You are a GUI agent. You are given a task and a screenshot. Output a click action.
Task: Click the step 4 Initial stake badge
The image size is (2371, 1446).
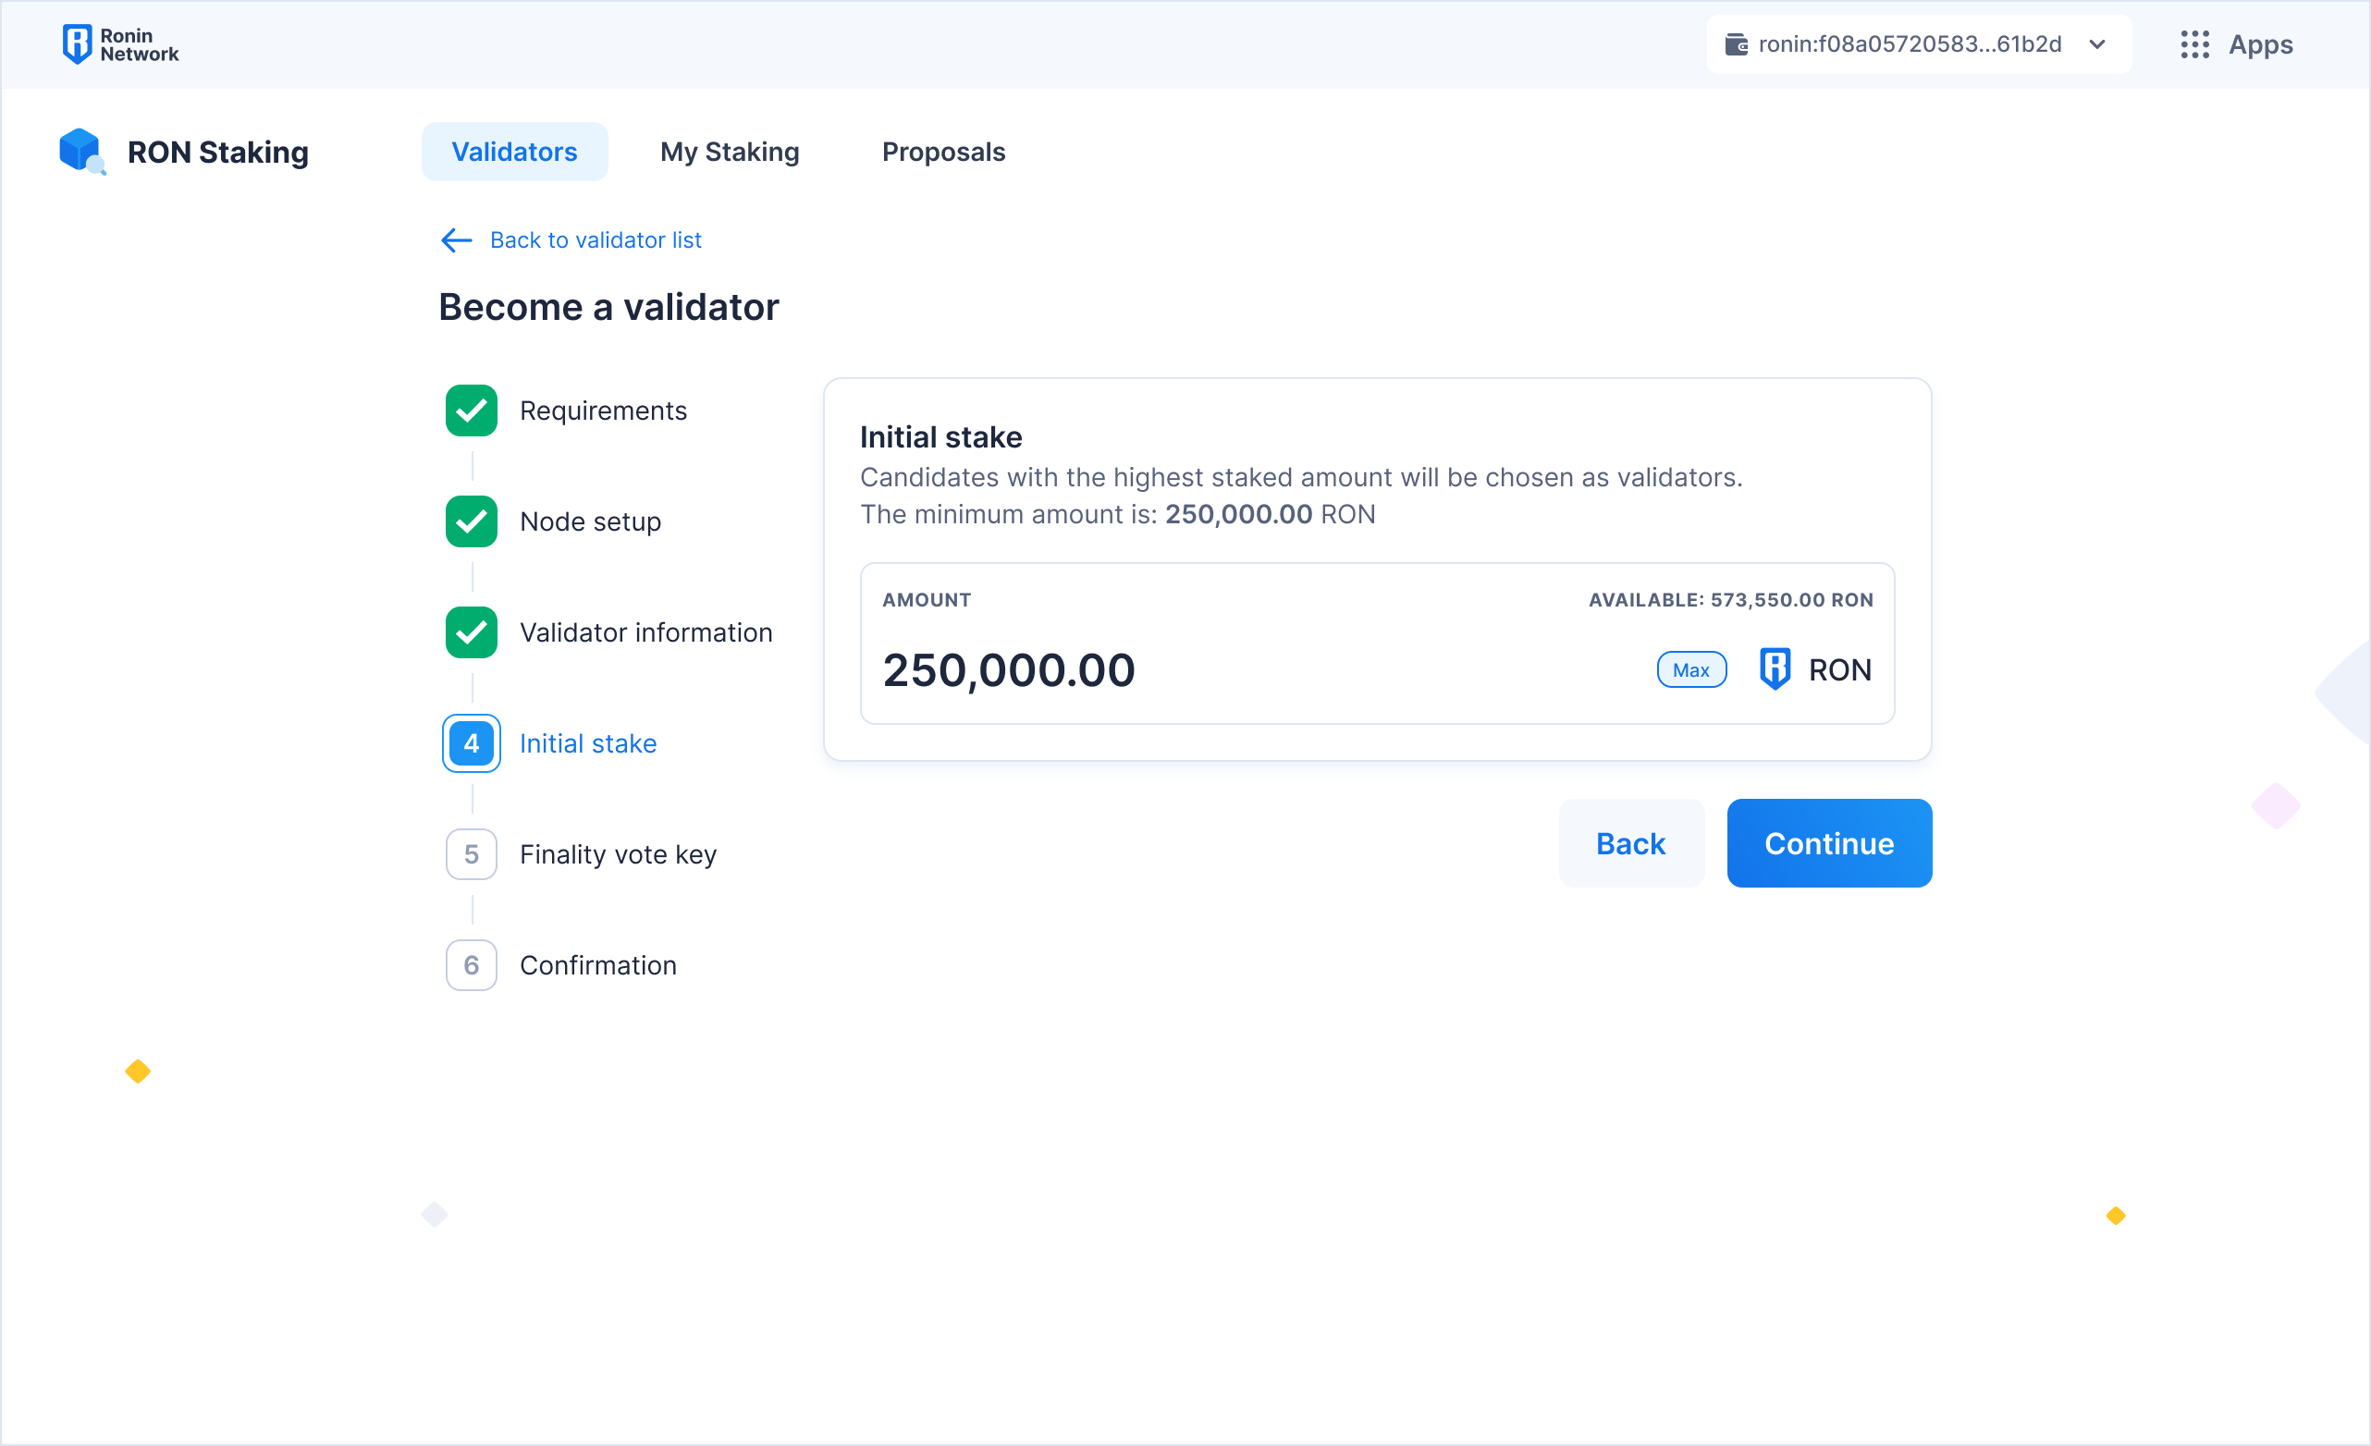472,742
